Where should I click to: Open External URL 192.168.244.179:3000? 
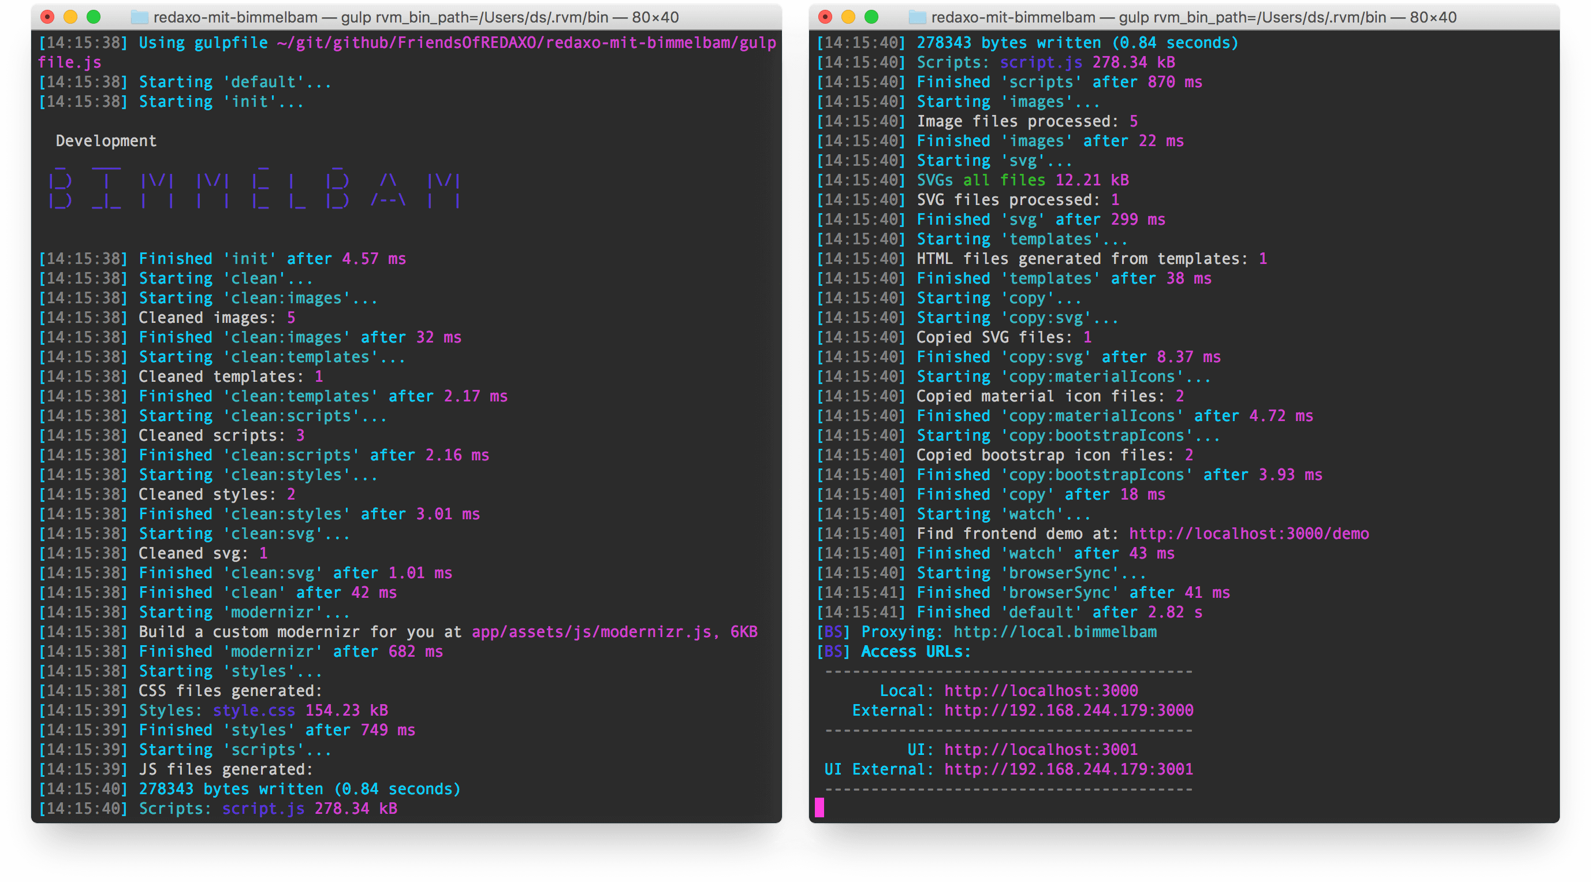pyautogui.click(x=1068, y=710)
